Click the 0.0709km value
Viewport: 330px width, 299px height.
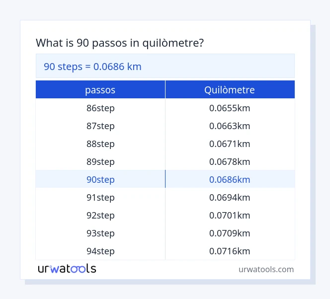(x=230, y=233)
